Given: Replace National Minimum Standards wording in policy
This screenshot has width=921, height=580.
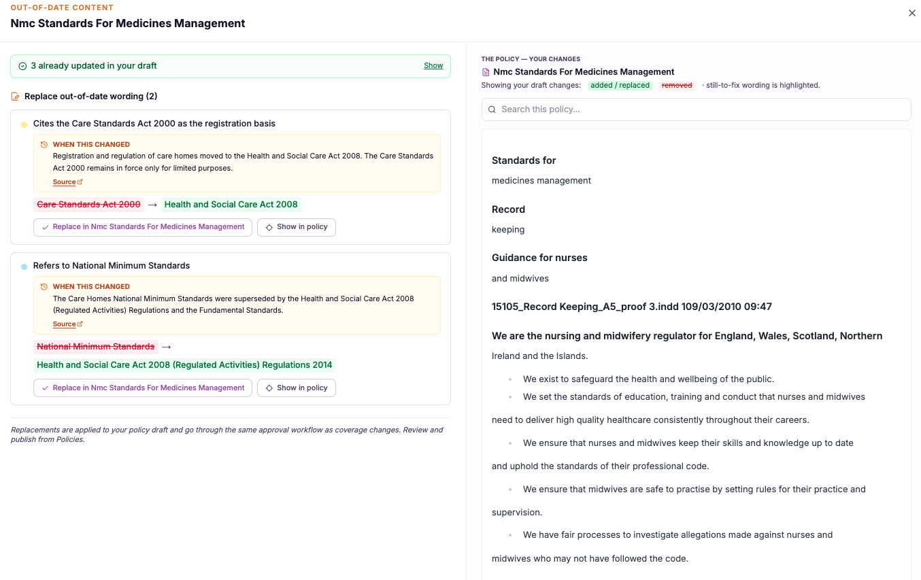Looking at the screenshot, I should coord(143,388).
